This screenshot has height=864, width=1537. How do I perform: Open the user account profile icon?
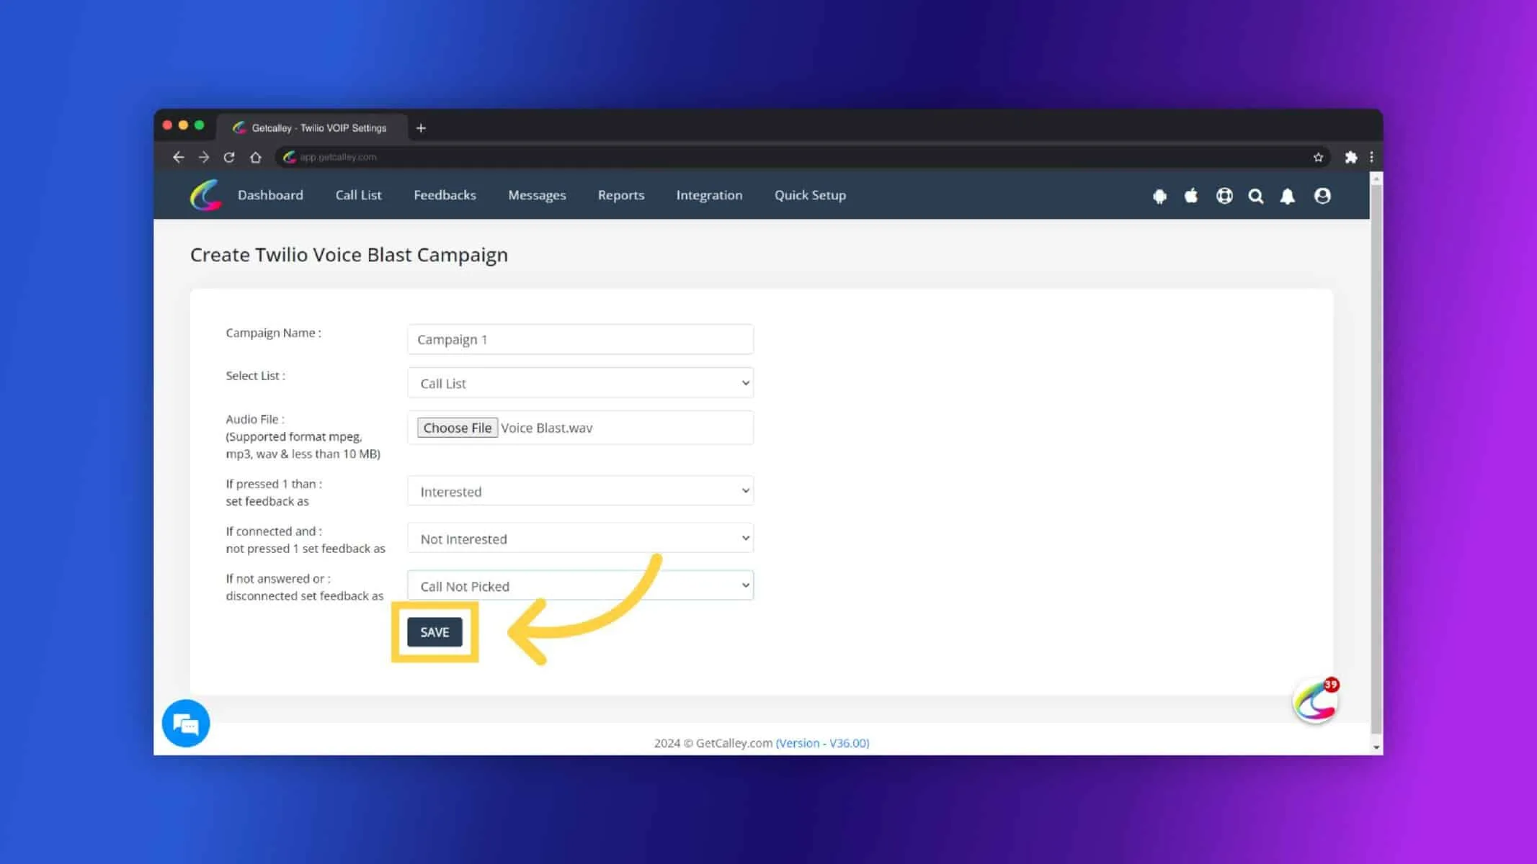click(1322, 196)
